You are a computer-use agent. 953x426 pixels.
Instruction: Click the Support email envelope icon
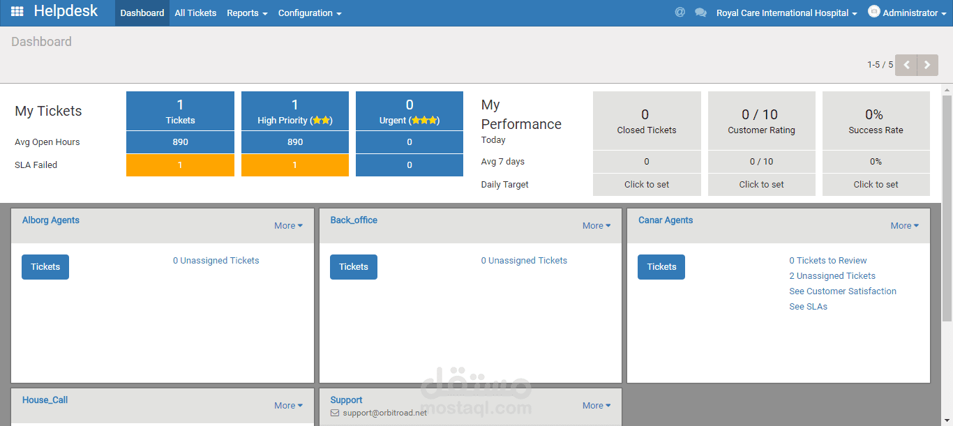pyautogui.click(x=335, y=413)
